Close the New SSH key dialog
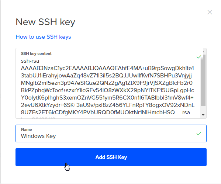The height and width of the screenshot is (184, 221). 210,12
